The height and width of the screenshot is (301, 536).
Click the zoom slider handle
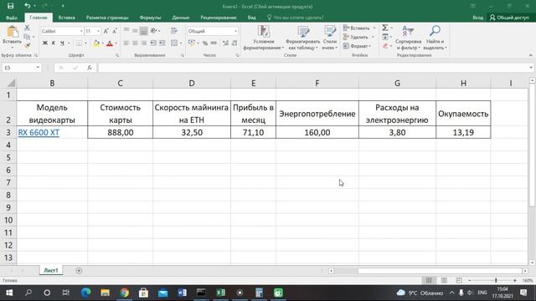[496, 281]
